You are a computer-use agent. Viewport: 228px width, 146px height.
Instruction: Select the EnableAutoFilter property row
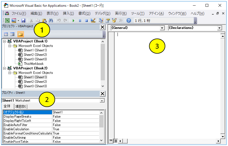pos(51,125)
